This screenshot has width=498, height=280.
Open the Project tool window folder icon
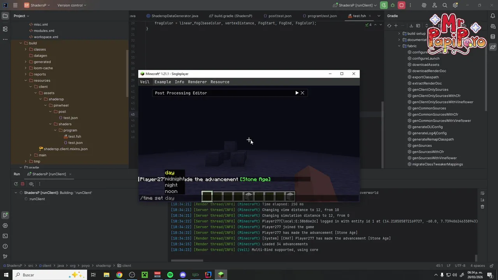(5, 16)
